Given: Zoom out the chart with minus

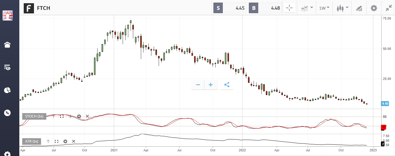Looking at the screenshot, I should [198, 85].
